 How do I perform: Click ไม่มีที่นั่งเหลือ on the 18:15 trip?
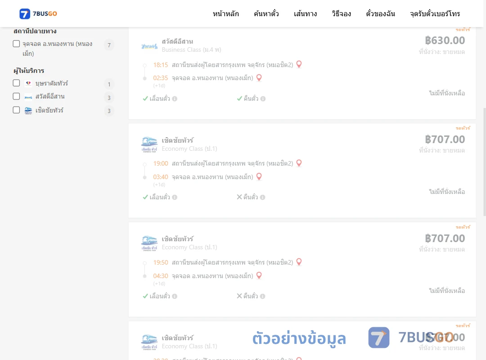pyautogui.click(x=447, y=93)
